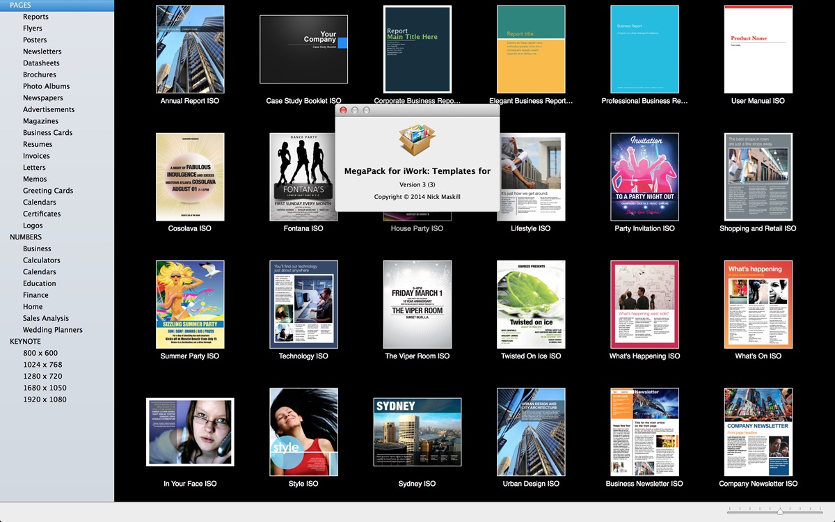The width and height of the screenshot is (835, 522).
Task: Select the What's On ISO thumbnail
Action: tap(758, 304)
